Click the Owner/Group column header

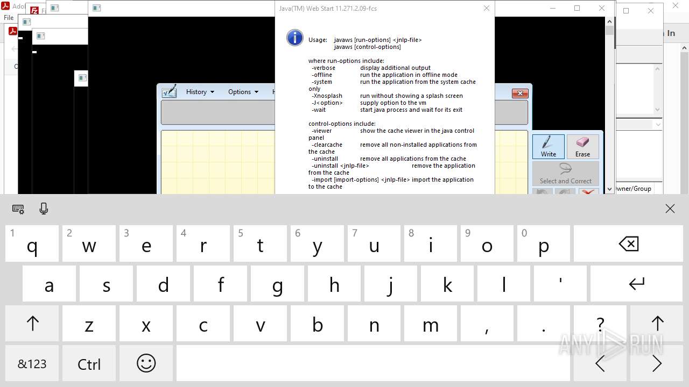pos(634,189)
